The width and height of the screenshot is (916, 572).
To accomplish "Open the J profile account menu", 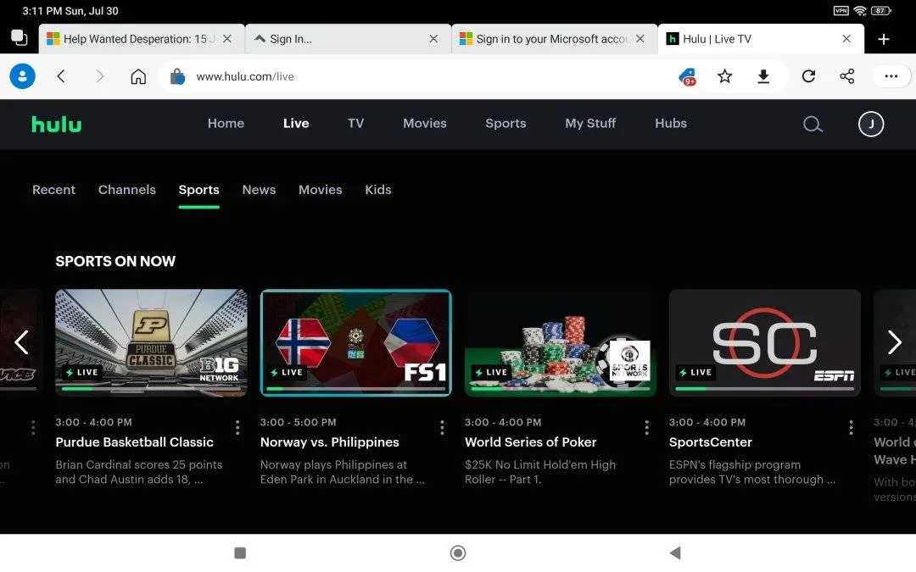I will click(870, 124).
